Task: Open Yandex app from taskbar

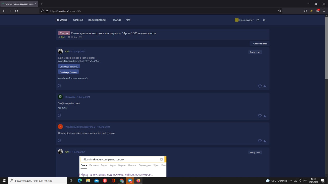Action: (x=105, y=180)
